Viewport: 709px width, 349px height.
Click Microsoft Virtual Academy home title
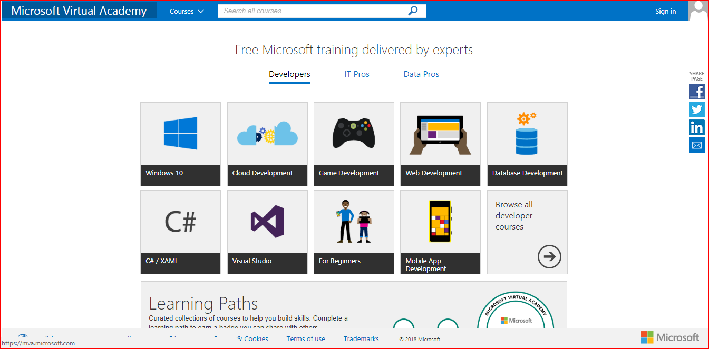(x=79, y=11)
